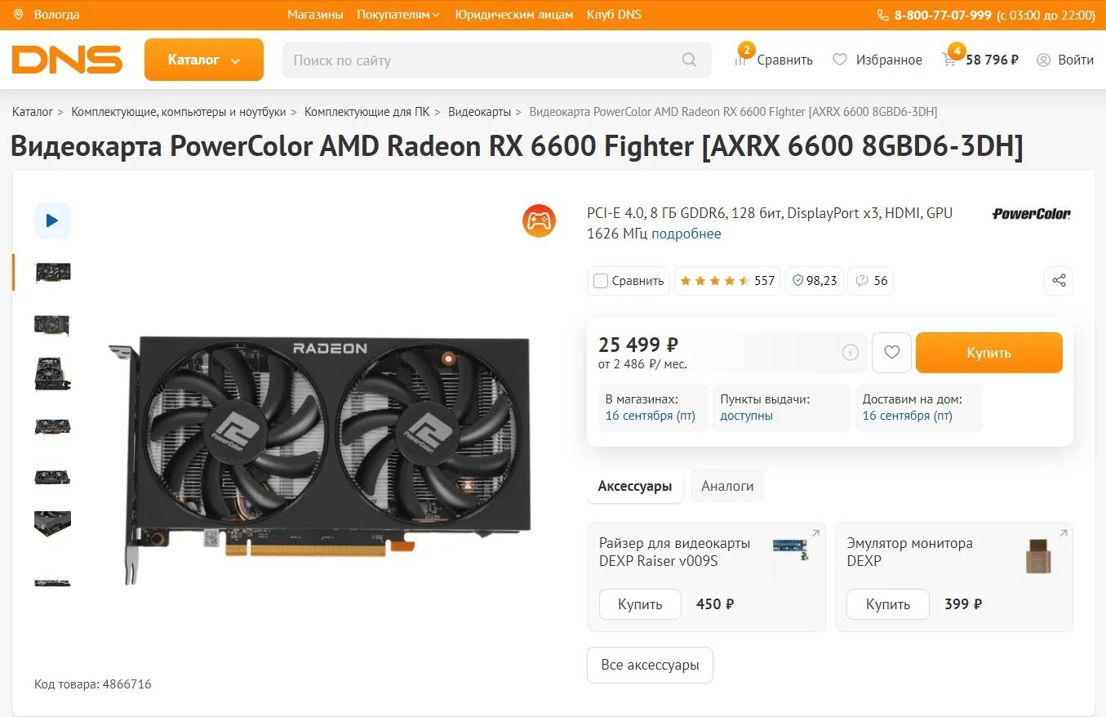Select the Аксессуары tab
Screen dimensions: 1106x717
pyautogui.click(x=635, y=486)
